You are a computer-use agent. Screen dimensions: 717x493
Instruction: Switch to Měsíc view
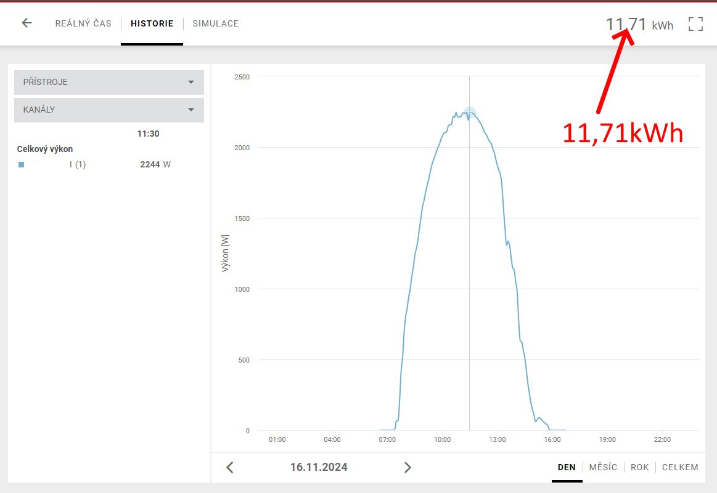[x=603, y=467]
